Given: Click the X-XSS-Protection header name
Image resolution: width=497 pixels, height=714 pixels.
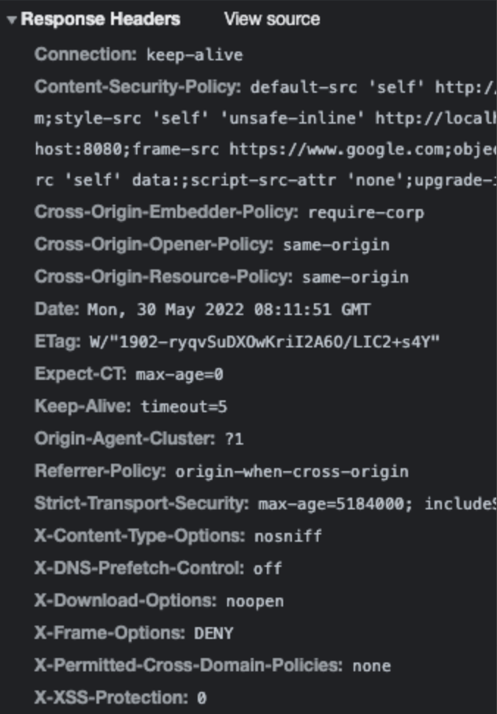Looking at the screenshot, I should click(110, 697).
